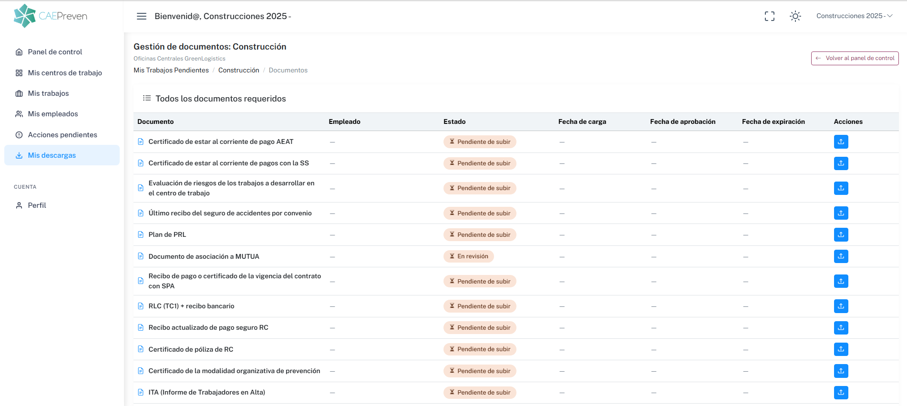Open Acciones pendientes in sidebar

(62, 135)
